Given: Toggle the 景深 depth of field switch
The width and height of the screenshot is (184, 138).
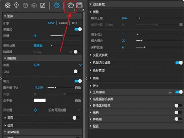Looking at the screenshot, I should (76, 118).
